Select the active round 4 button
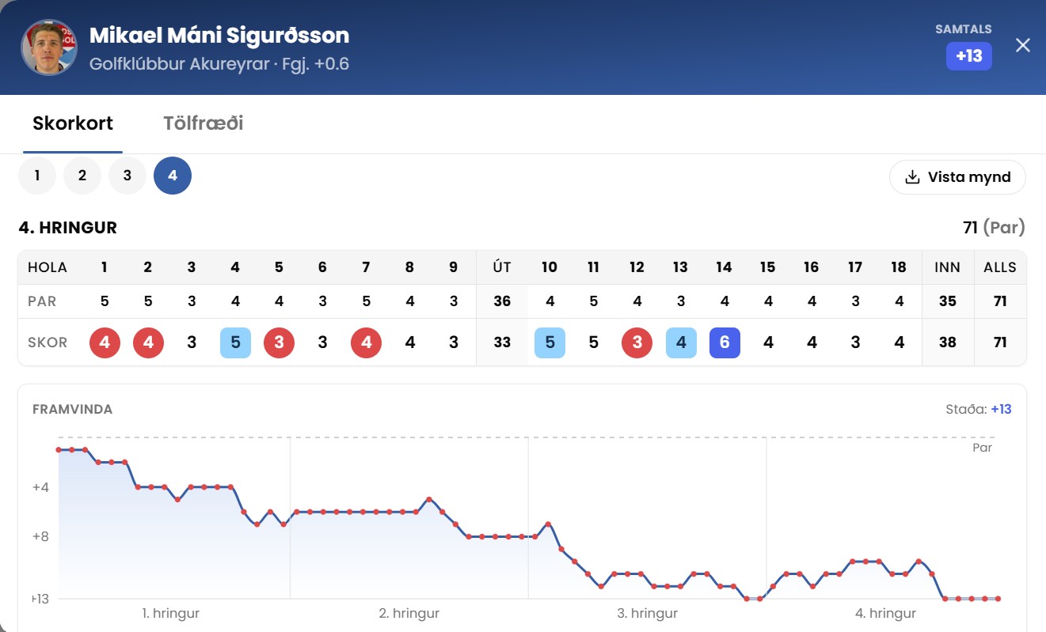Screen dimensions: 1046x632 pyautogui.click(x=173, y=176)
